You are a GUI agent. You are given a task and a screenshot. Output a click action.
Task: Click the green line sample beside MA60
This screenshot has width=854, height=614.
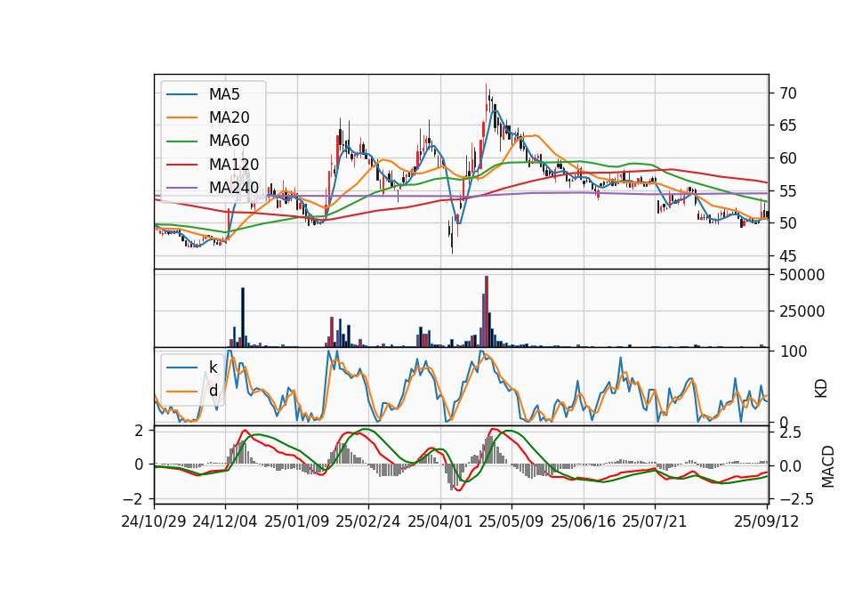click(x=181, y=141)
